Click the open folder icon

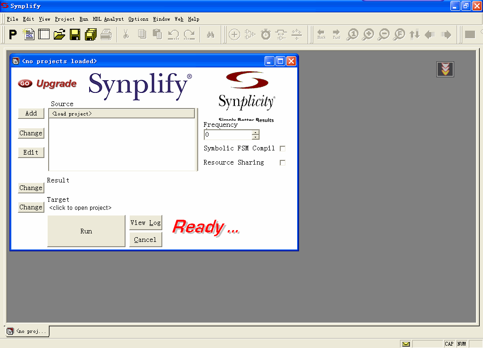59,34
